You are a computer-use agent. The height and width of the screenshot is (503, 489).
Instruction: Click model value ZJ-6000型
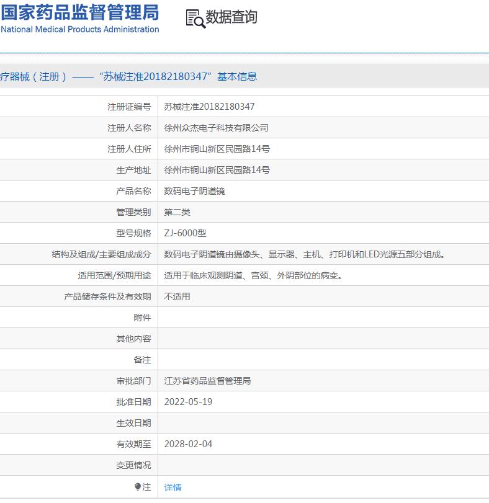pyautogui.click(x=185, y=233)
